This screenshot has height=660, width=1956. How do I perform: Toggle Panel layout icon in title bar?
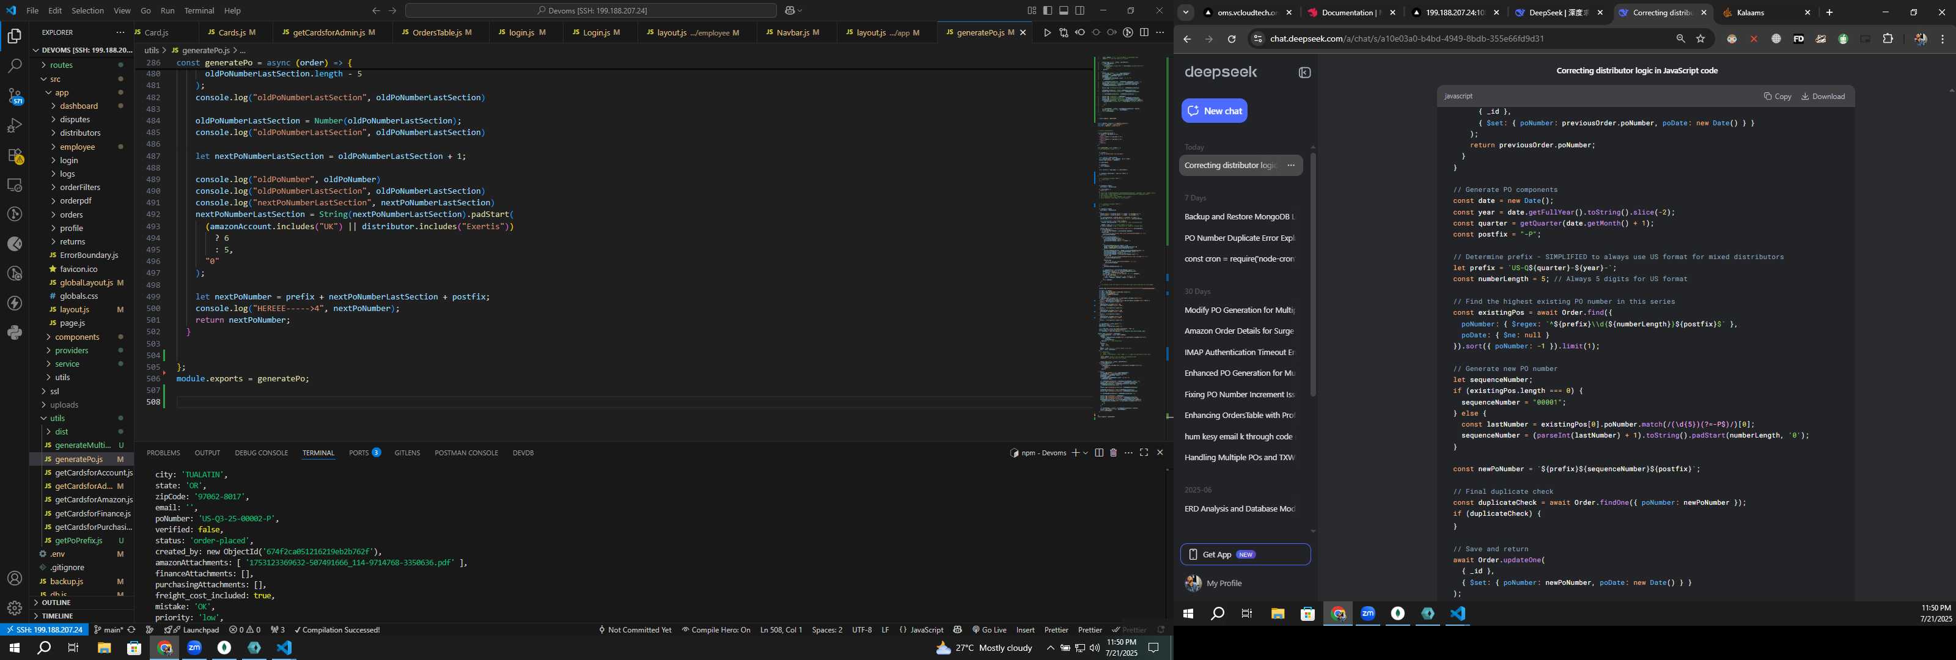[x=1064, y=10]
